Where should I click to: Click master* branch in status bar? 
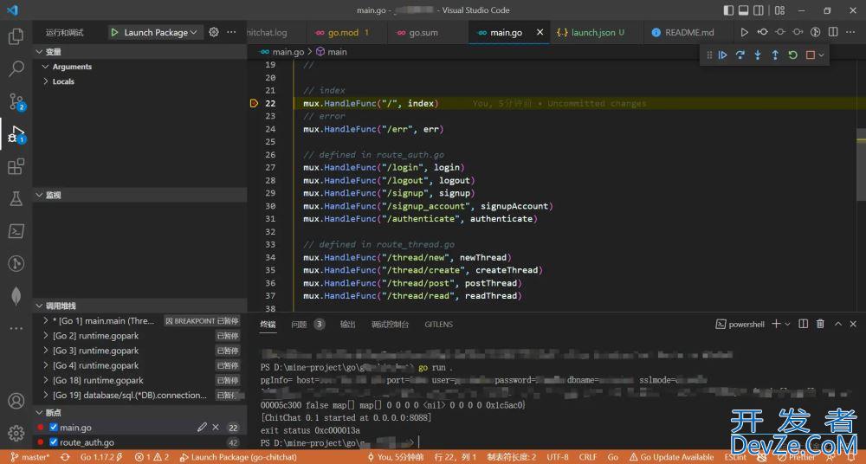coord(30,457)
